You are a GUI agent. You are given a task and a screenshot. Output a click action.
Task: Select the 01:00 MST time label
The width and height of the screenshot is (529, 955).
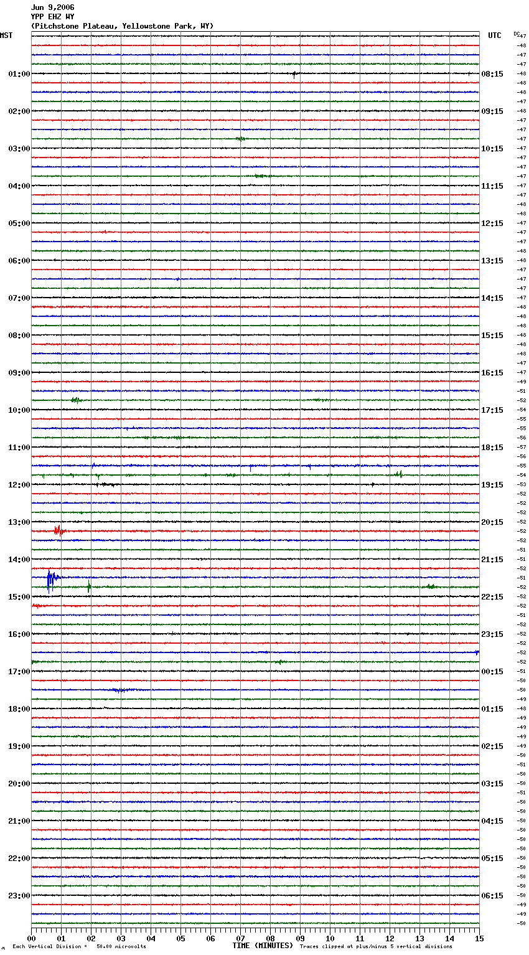coord(19,74)
